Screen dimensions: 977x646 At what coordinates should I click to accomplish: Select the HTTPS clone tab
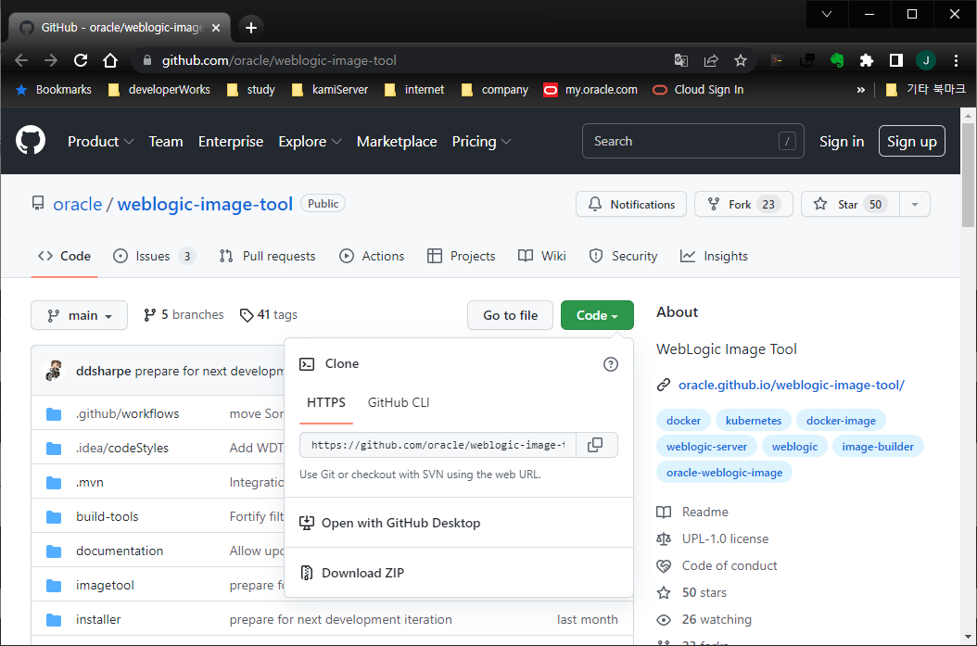326,402
